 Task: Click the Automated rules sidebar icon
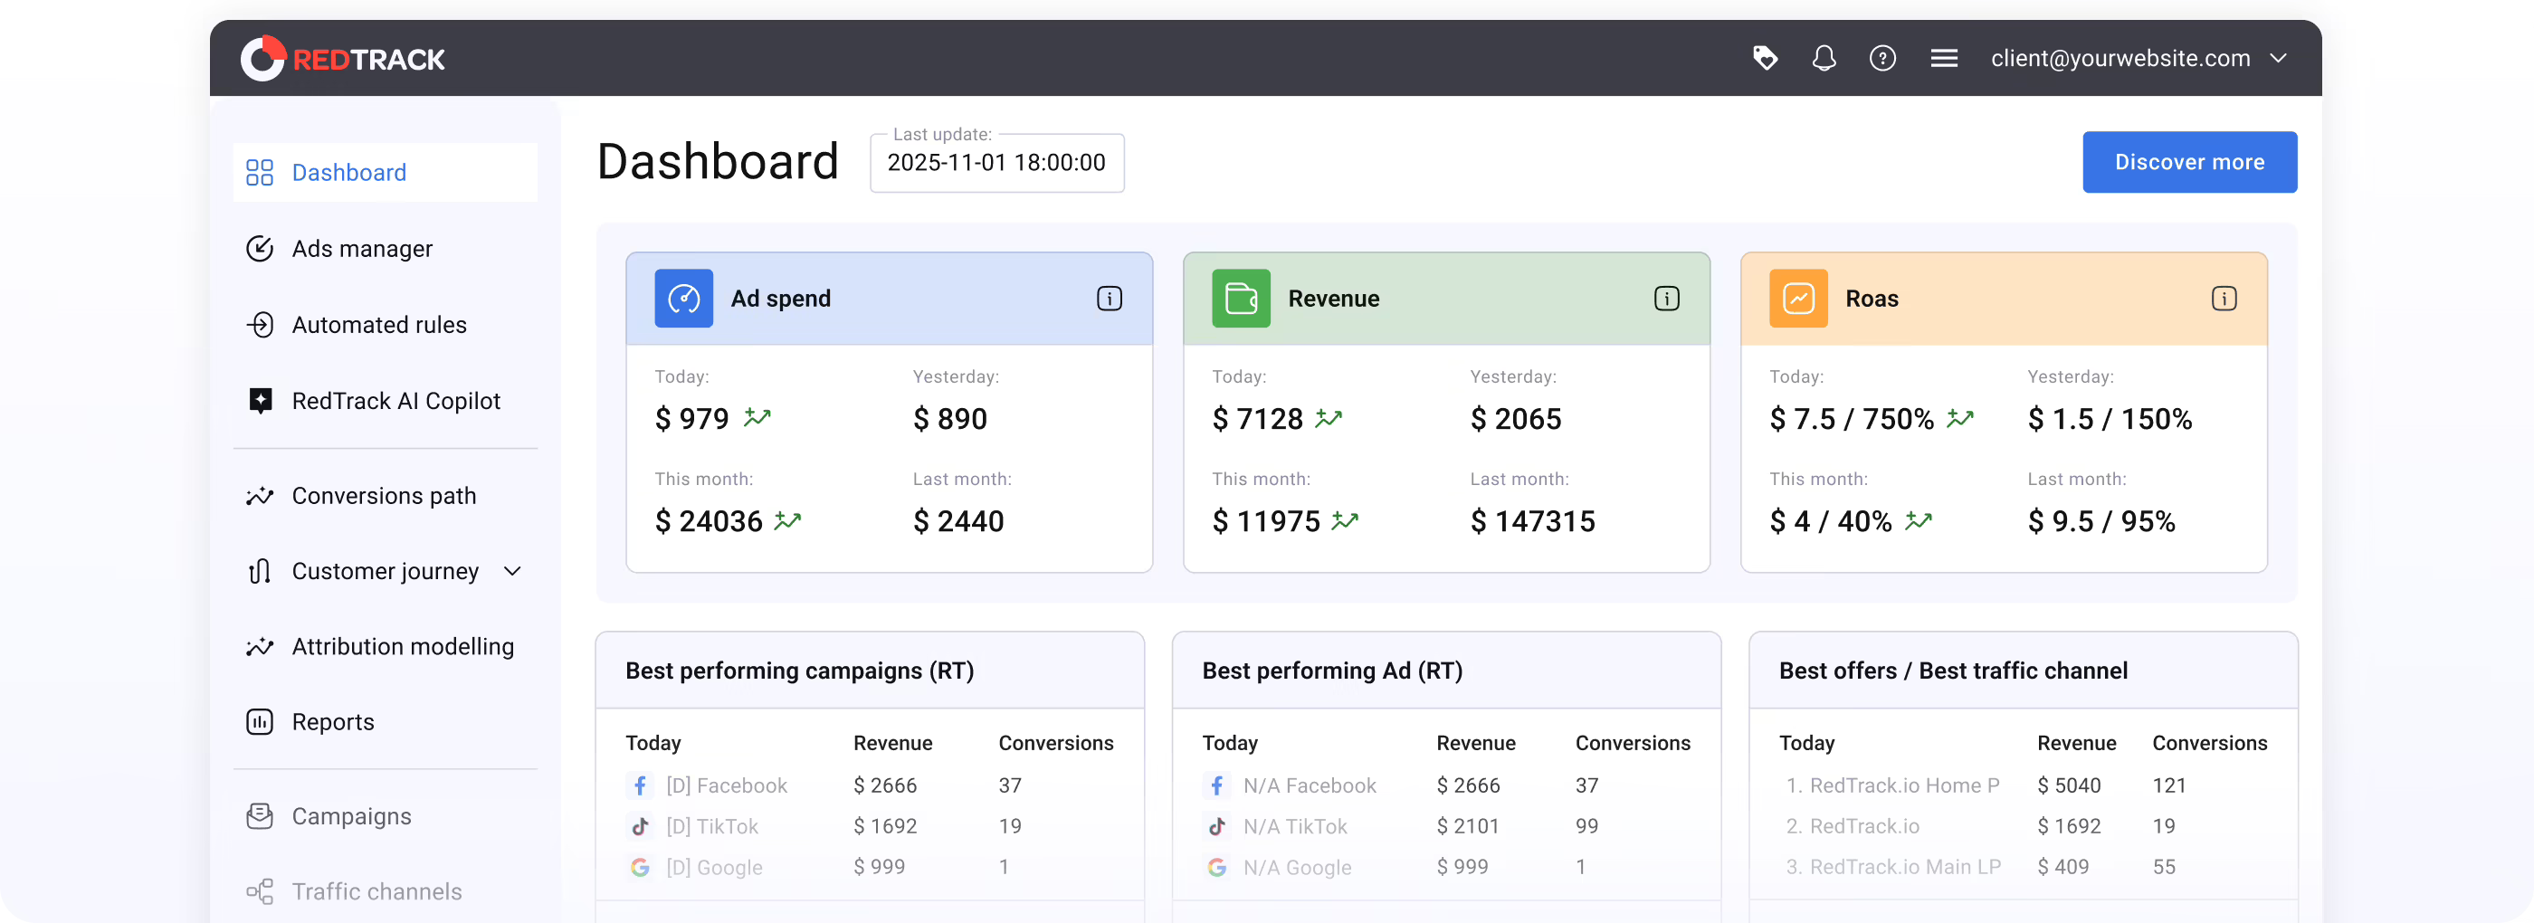pyautogui.click(x=260, y=325)
